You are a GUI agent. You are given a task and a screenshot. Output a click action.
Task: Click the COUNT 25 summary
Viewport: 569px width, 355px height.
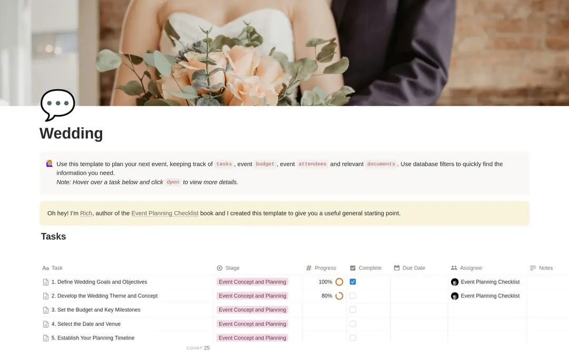coord(198,348)
